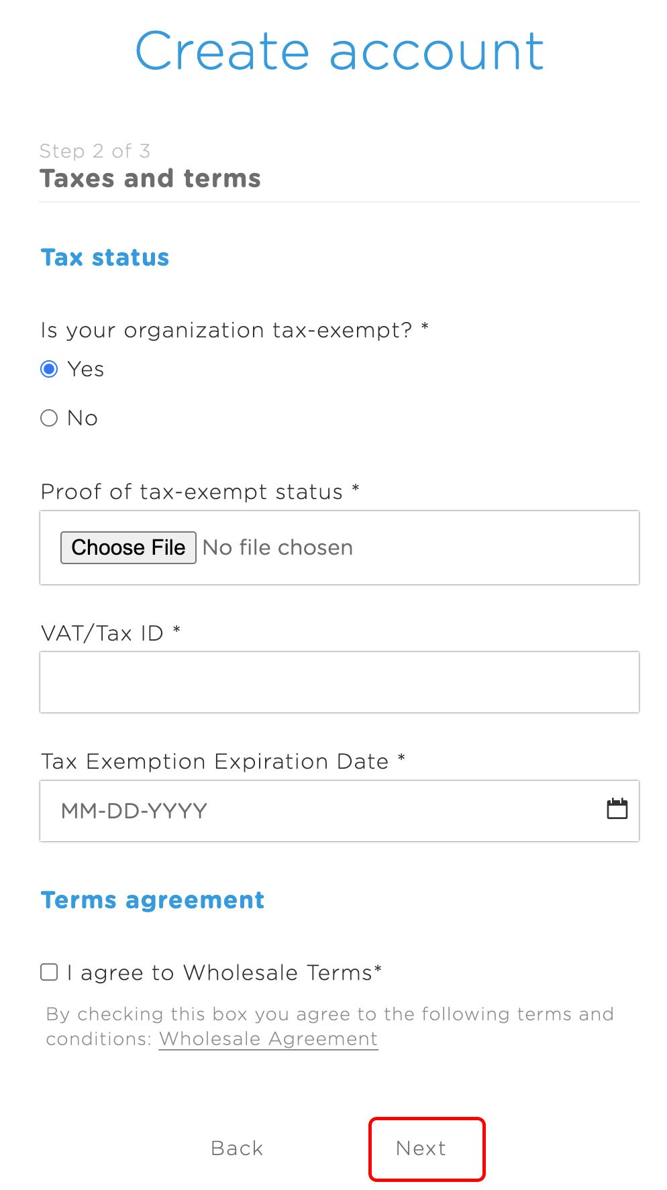
Task: Select Yes for tax-exempt organization
Action: coord(49,369)
